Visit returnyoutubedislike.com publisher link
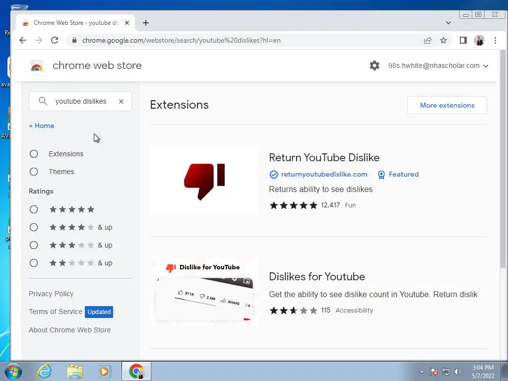The height and width of the screenshot is (381, 508). [324, 174]
